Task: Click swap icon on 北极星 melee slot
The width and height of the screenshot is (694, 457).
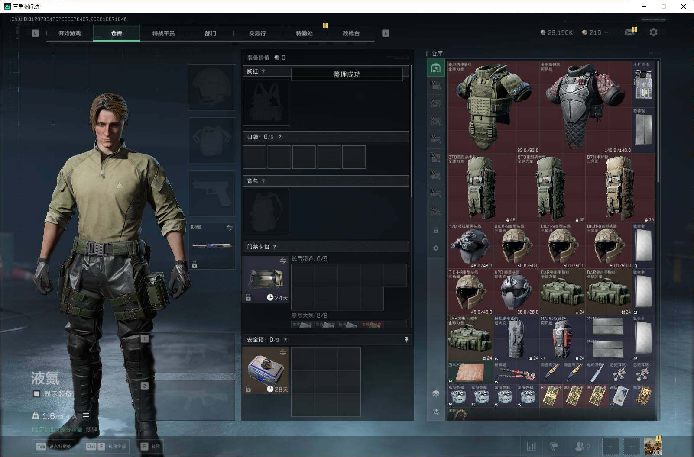Action: (229, 228)
